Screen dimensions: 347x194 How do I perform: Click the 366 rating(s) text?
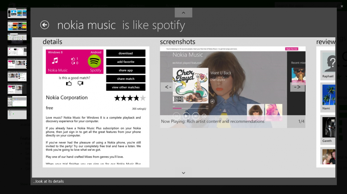(x=139, y=109)
